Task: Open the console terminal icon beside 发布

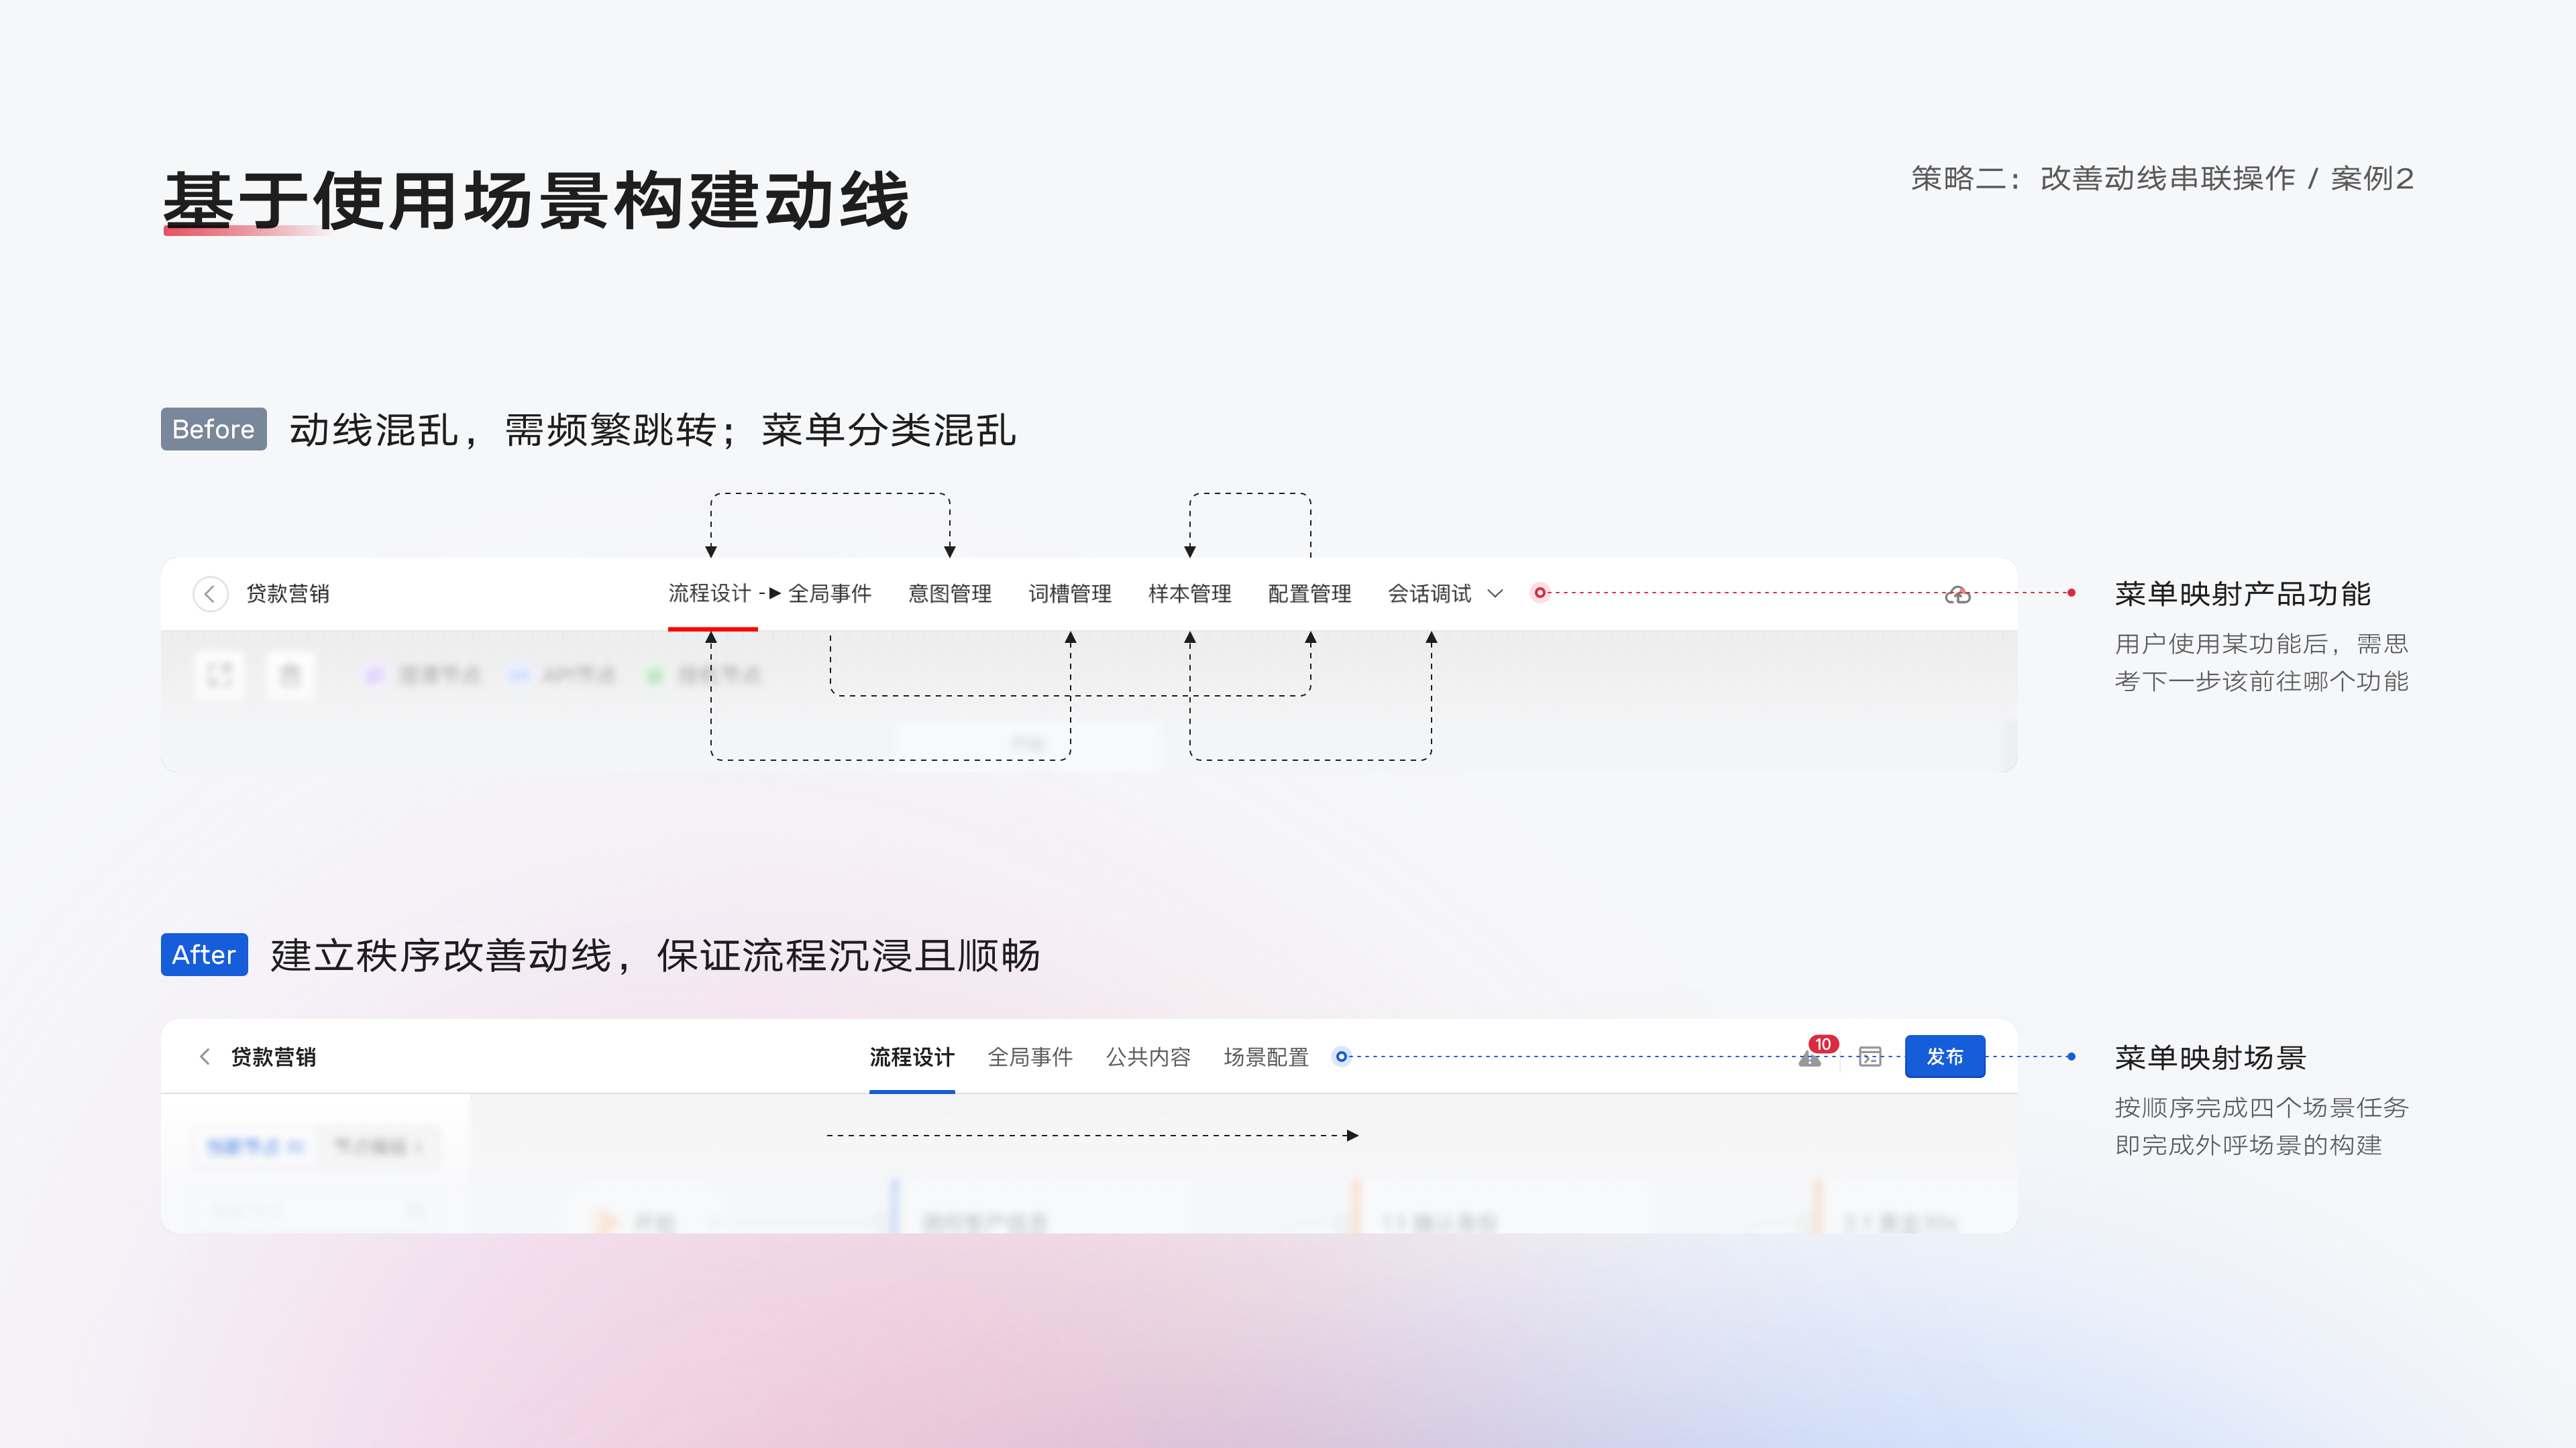Action: 1870,1057
